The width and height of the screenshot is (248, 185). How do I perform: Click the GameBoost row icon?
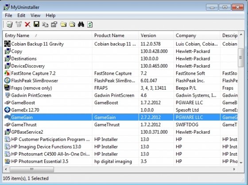pyautogui.click(x=7, y=102)
